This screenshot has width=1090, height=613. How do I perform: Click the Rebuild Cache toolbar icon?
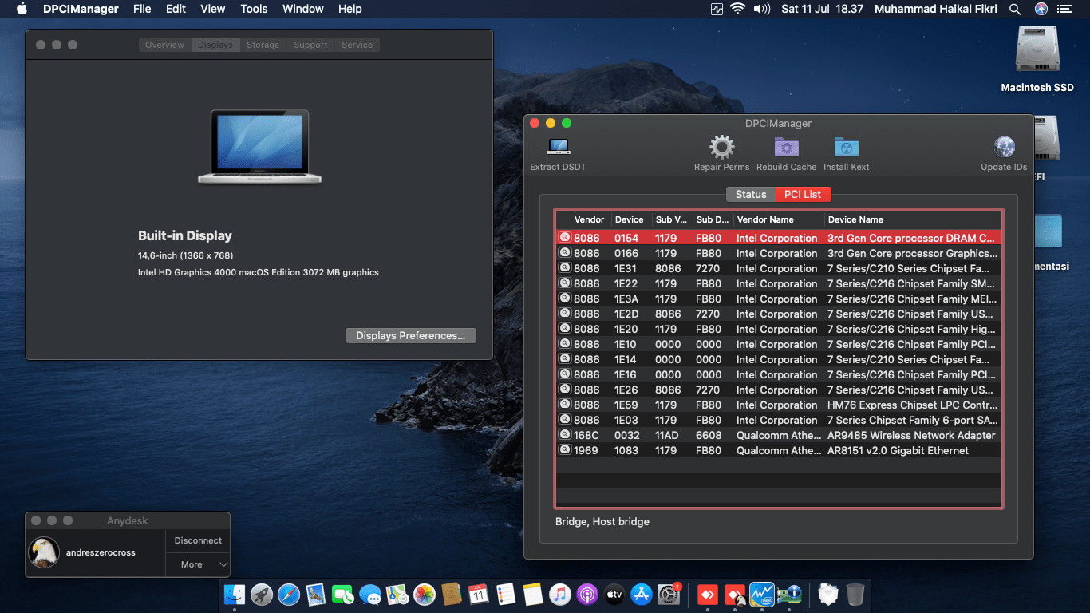click(786, 148)
